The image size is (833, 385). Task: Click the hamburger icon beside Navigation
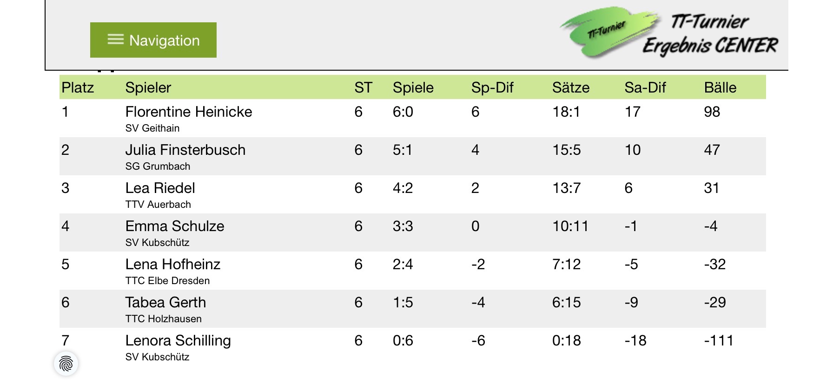[x=116, y=40]
